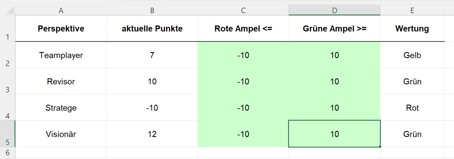
Task: Select the Visionär points cell showing 12
Action: point(152,134)
